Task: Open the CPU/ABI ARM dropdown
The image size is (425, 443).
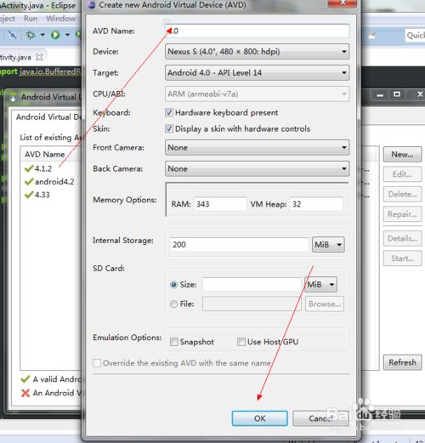Action: coord(257,94)
